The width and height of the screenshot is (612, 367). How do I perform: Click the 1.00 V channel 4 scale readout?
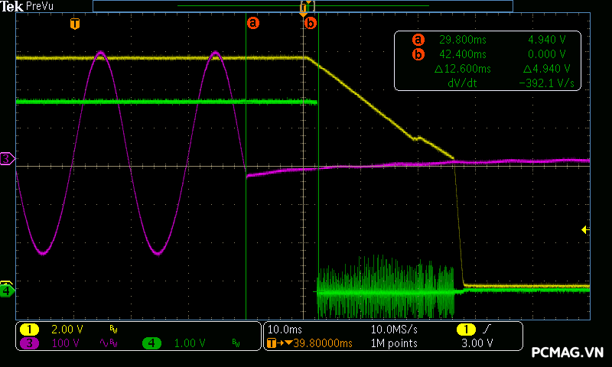[188, 343]
